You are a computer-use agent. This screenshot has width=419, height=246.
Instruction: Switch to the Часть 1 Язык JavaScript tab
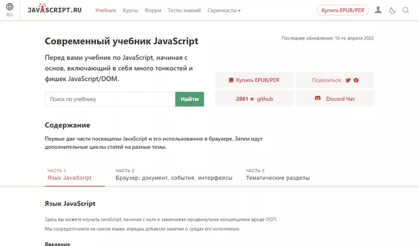75,175
